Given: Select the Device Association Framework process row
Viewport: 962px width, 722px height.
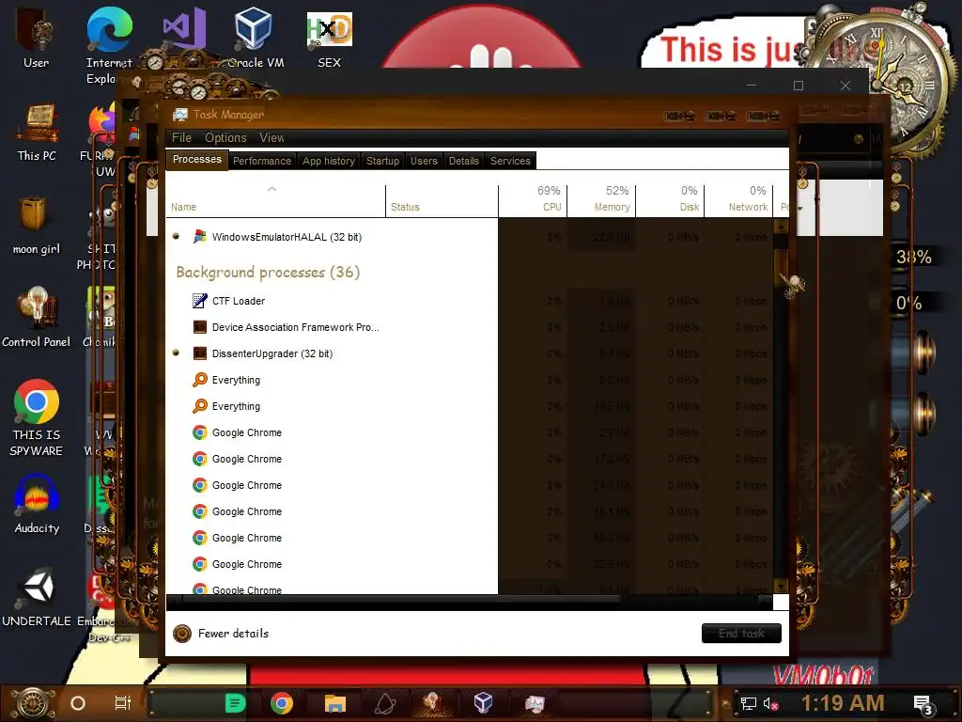Looking at the screenshot, I should [470, 327].
